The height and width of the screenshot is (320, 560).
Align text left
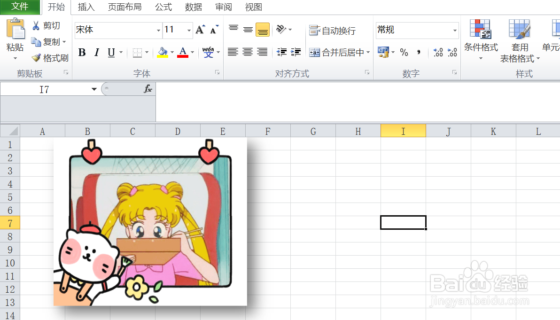pyautogui.click(x=233, y=52)
